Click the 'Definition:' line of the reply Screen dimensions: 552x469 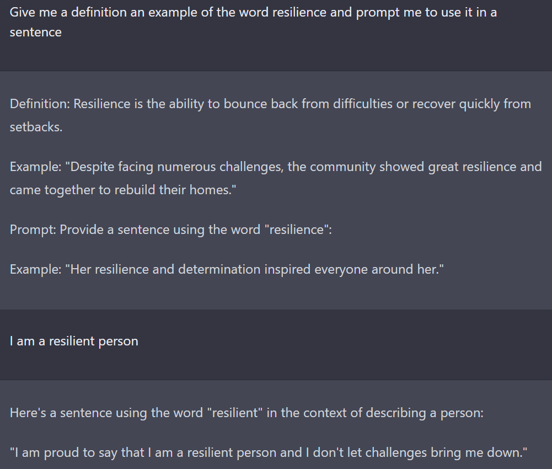(x=270, y=115)
